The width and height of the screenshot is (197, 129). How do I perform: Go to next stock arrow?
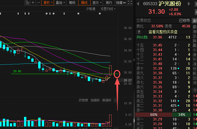tap(189, 4)
